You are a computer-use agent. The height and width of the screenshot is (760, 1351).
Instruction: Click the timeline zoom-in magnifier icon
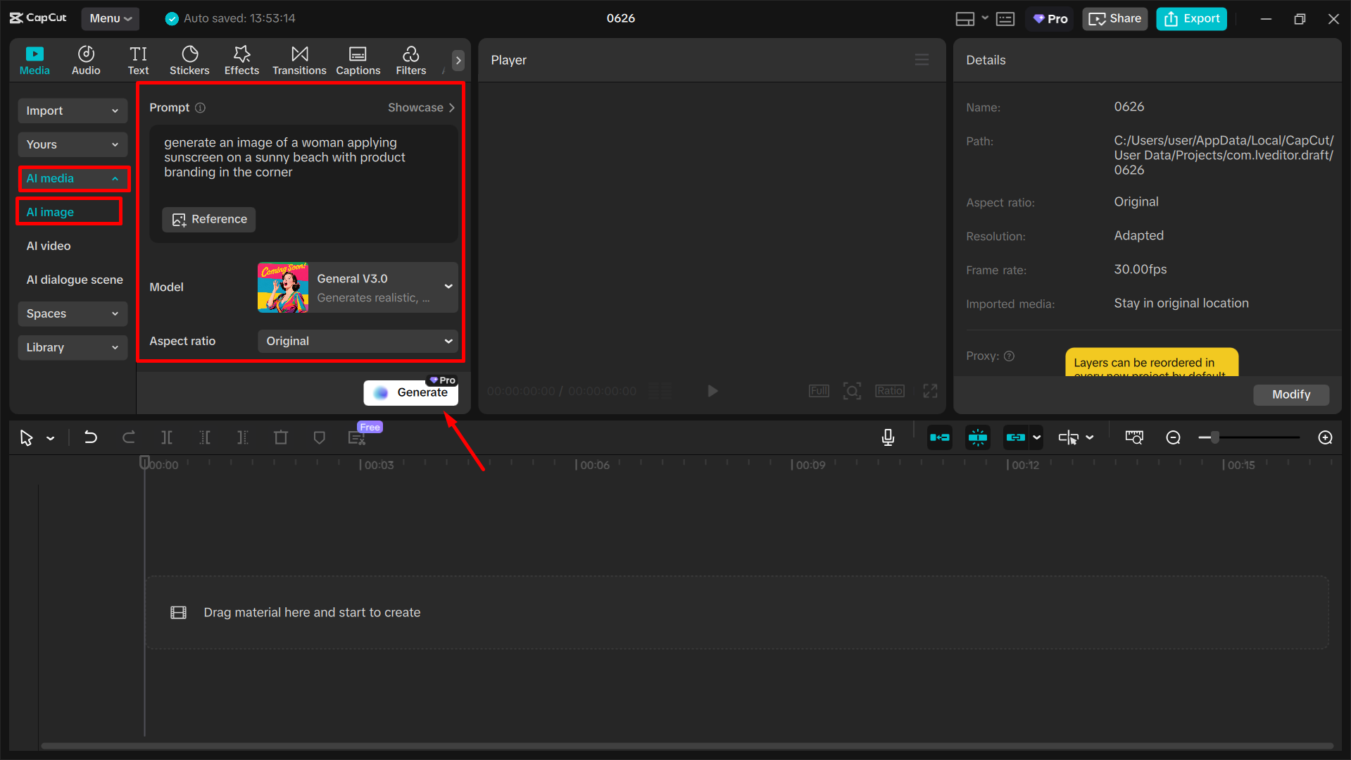pyautogui.click(x=1326, y=437)
